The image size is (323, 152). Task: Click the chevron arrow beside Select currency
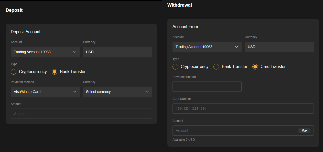(147, 92)
